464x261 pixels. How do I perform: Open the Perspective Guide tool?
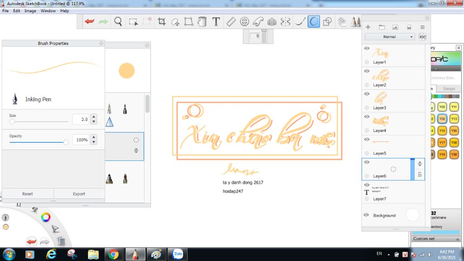point(272,22)
